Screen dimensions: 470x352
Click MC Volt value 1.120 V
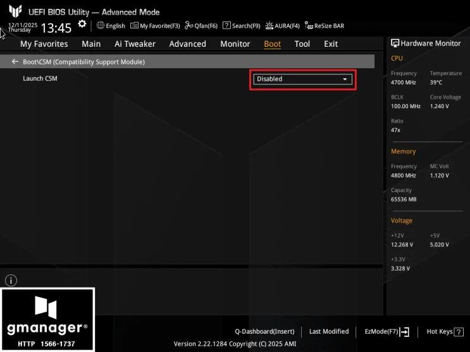coord(439,176)
